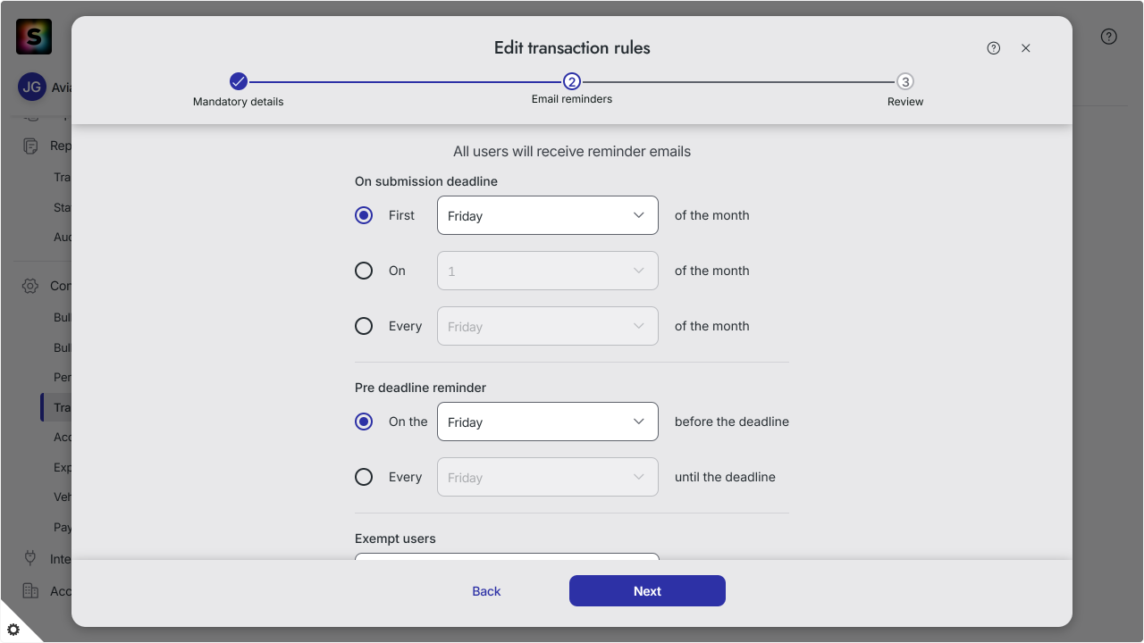
Task: Close the Edit transaction rules dialog
Action: tap(1026, 48)
